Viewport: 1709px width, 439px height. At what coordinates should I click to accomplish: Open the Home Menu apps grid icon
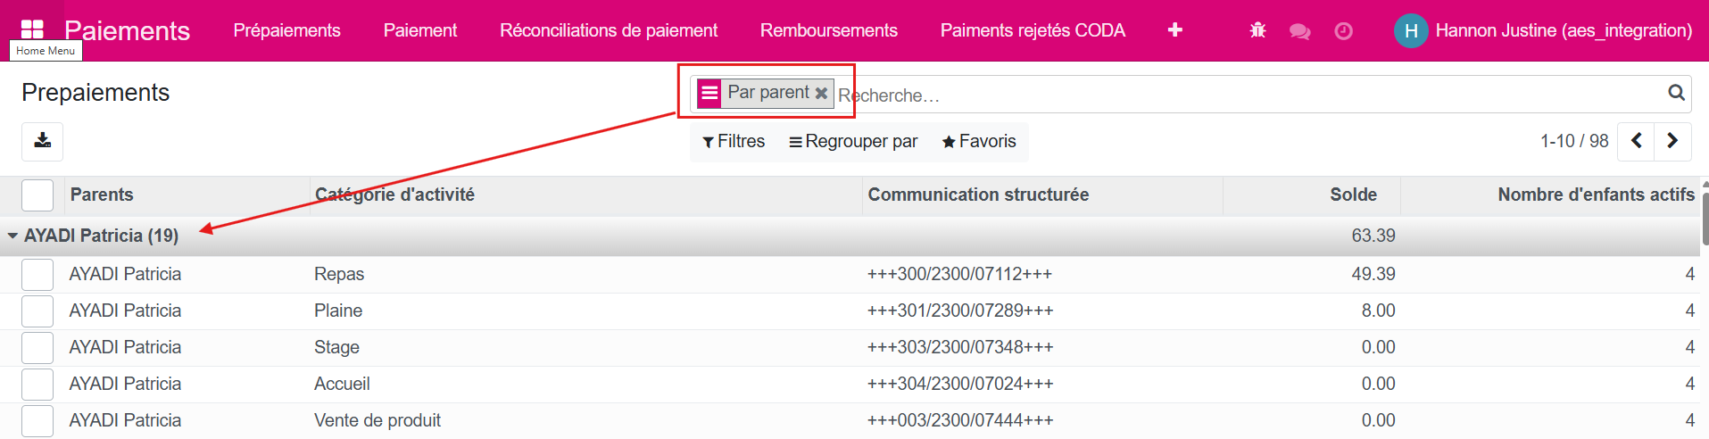32,30
